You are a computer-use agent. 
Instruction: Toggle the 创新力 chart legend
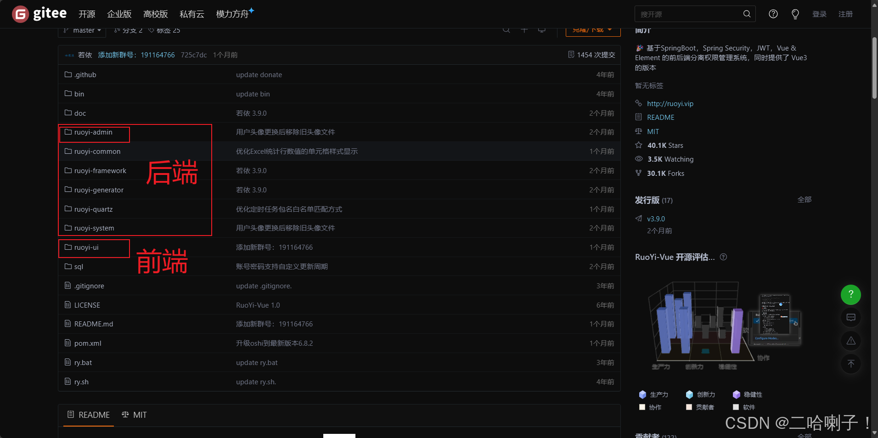[x=700, y=394]
